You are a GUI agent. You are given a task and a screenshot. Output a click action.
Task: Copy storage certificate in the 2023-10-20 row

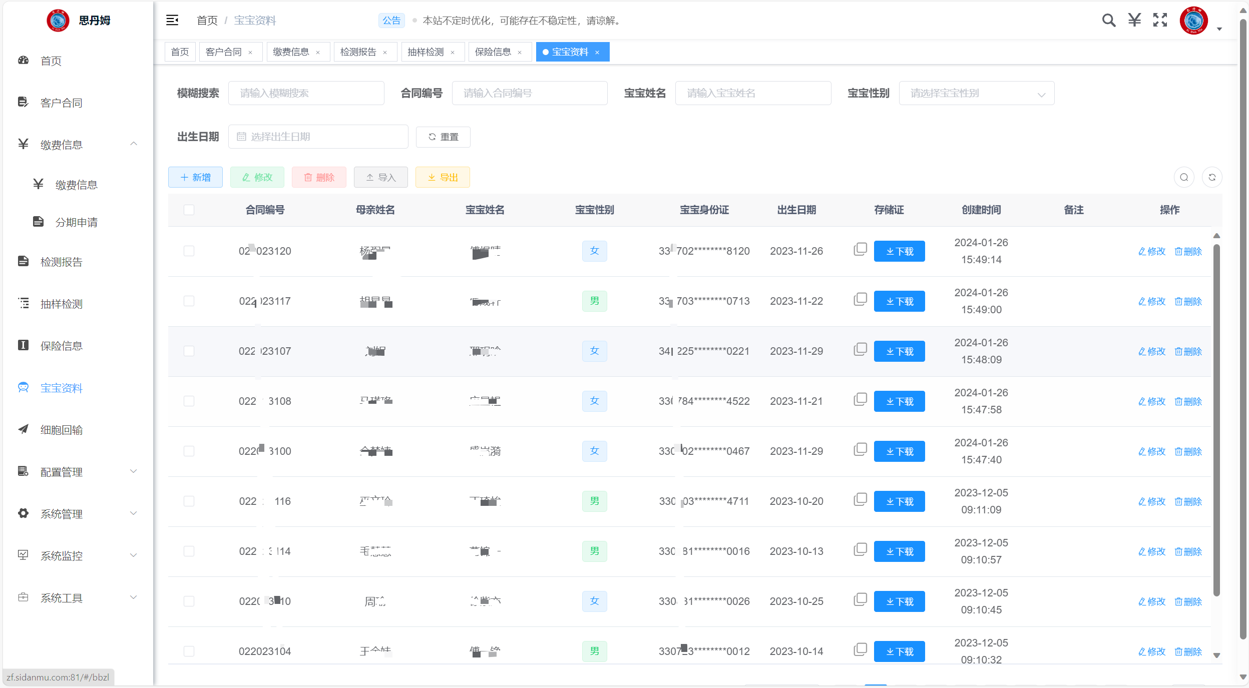point(861,499)
